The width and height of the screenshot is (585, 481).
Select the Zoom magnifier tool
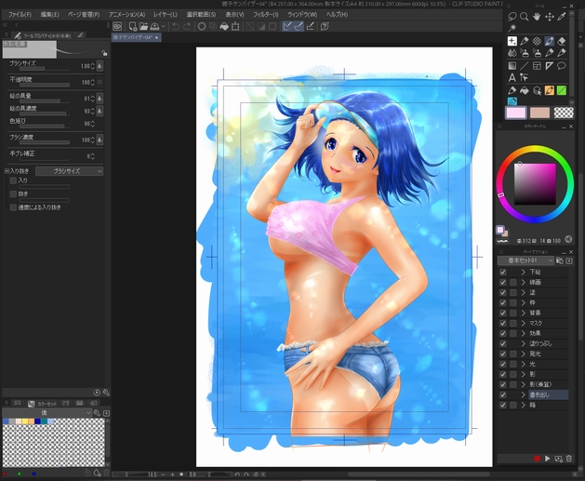click(525, 17)
